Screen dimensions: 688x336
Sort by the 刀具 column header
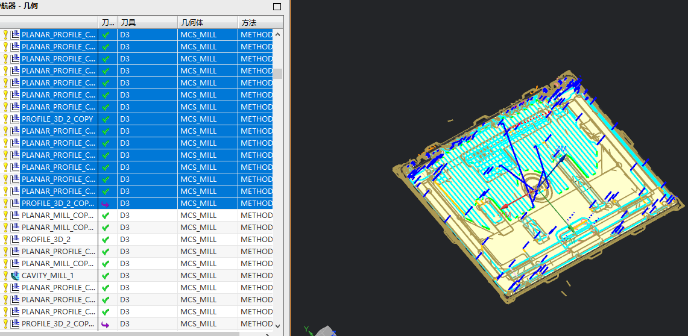coord(147,22)
